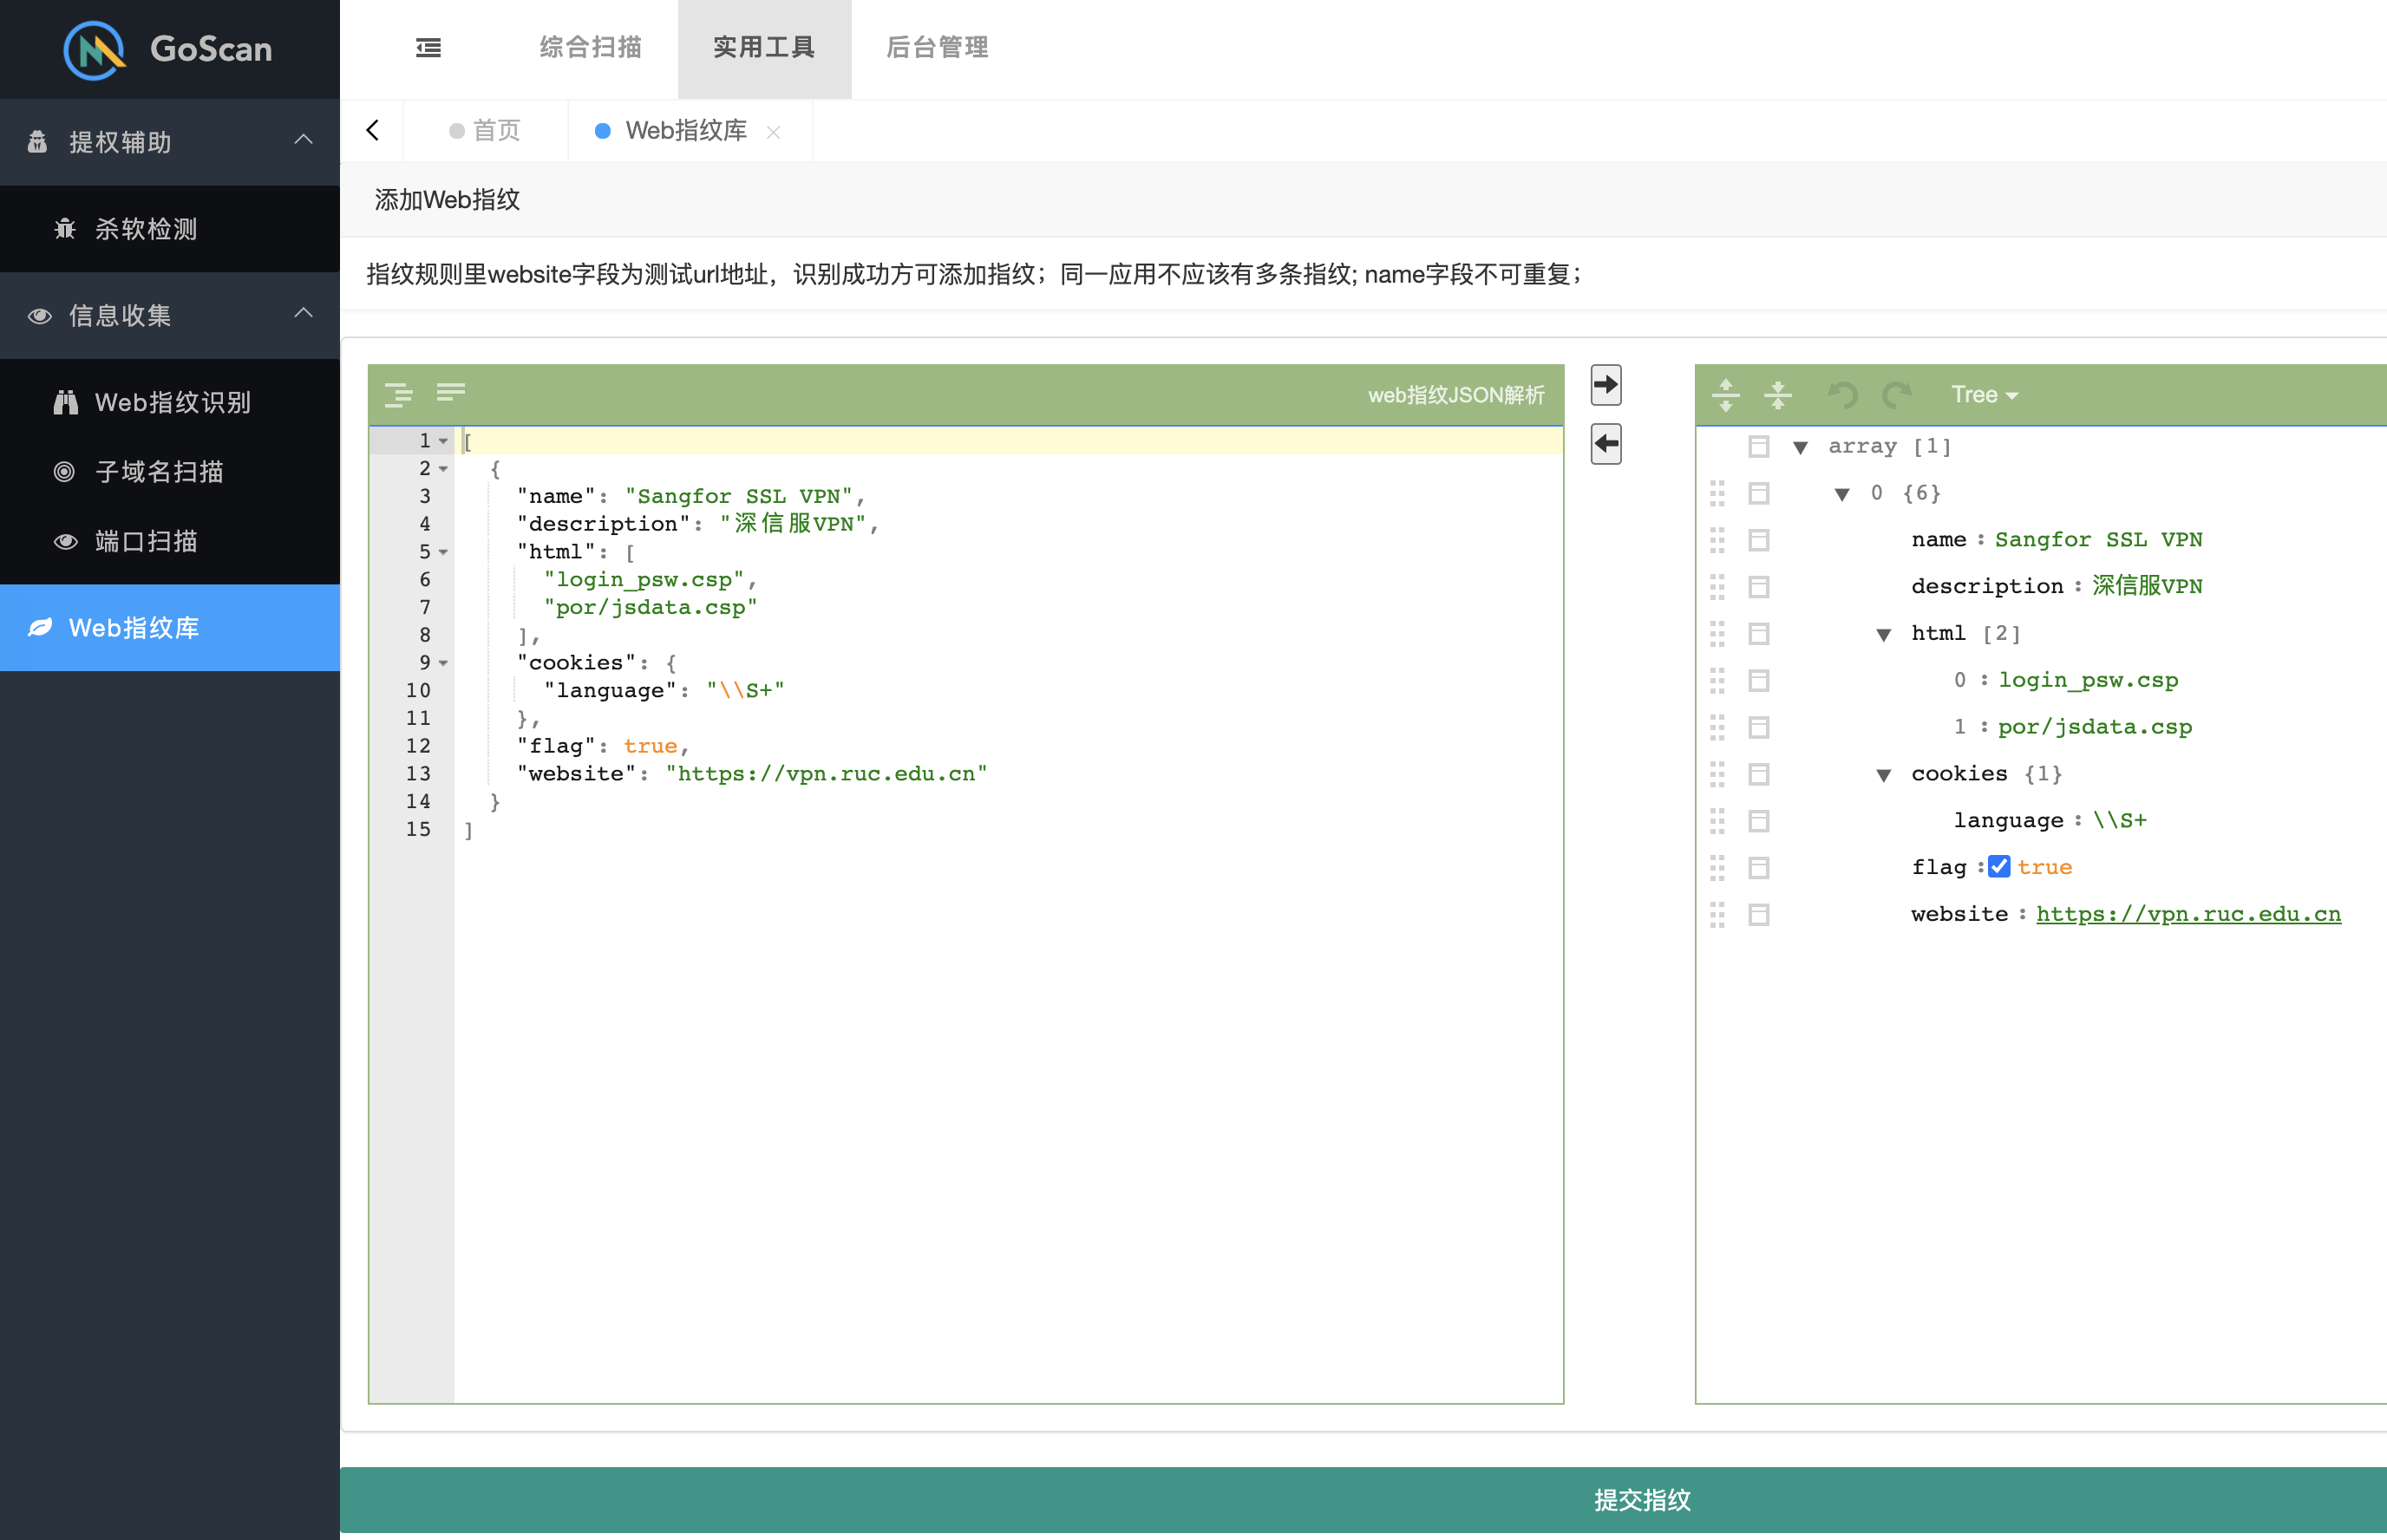Screen dimensions: 2387x1540
Task: Collapse the html array node in tree
Action: click(1883, 634)
